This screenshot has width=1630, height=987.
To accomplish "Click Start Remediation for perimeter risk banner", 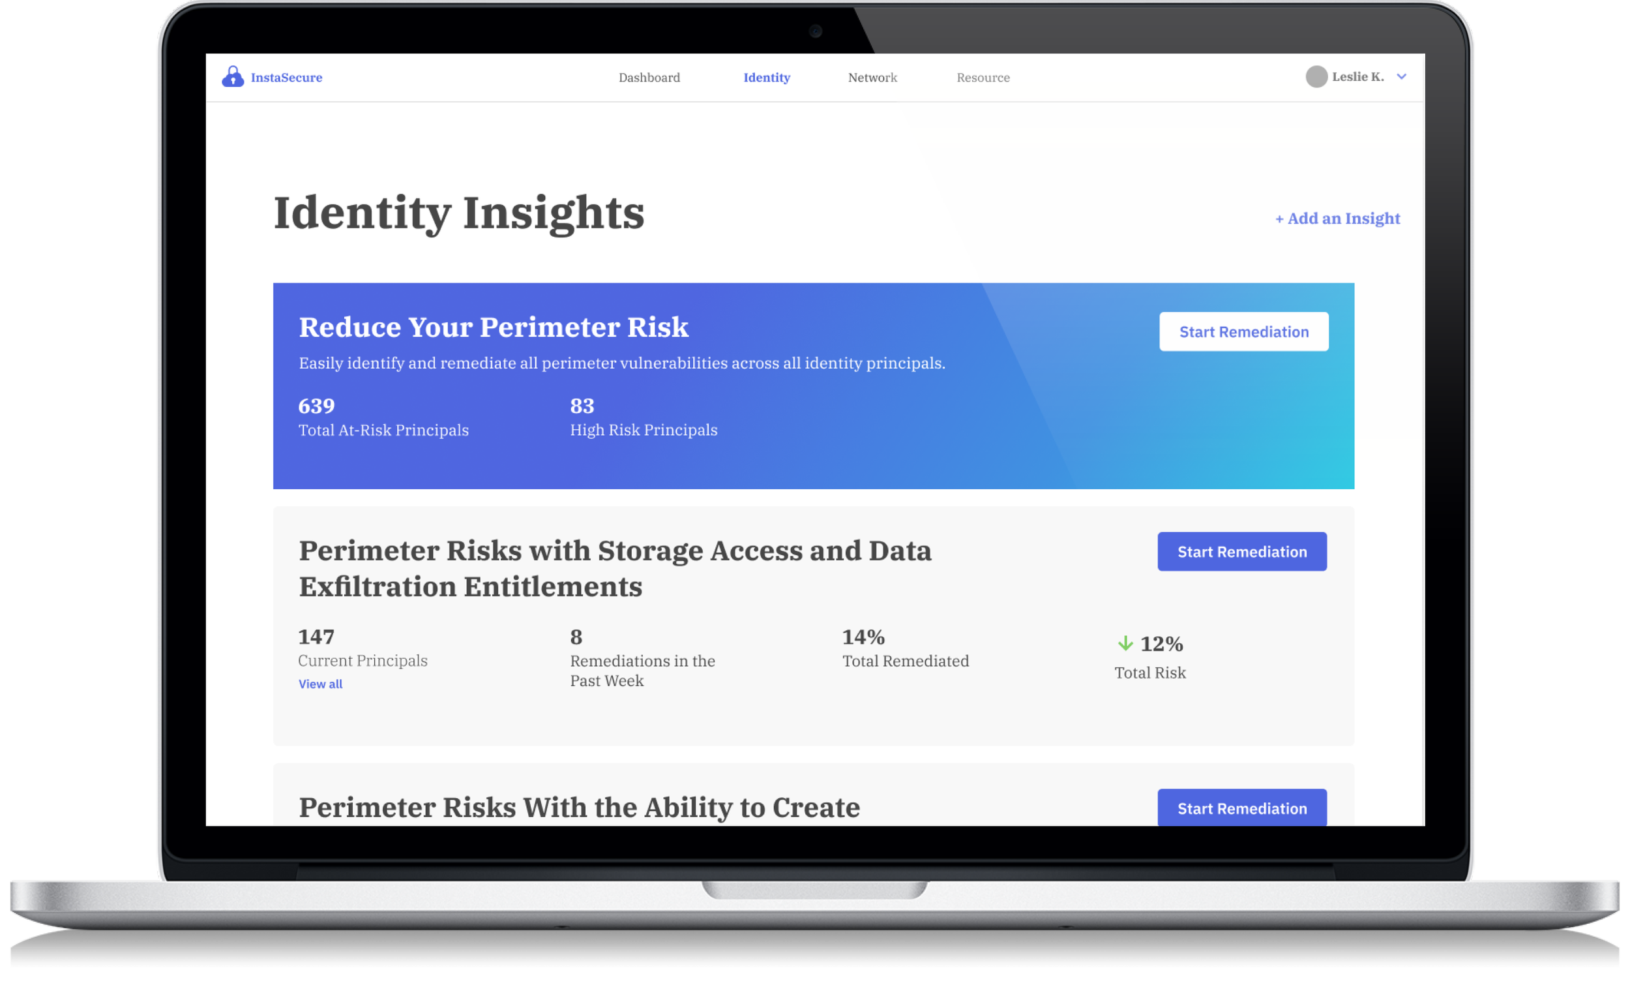I will 1243,331.
